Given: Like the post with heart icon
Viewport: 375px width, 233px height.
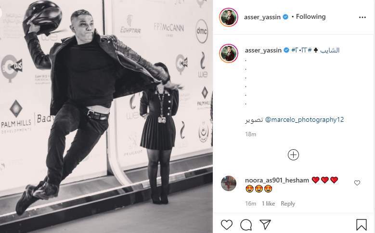Looking at the screenshot, I should [226, 225].
